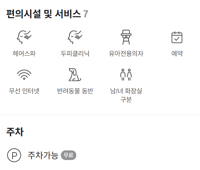
Task: Click the 무선 인터넷 label
Action: click(x=24, y=91)
